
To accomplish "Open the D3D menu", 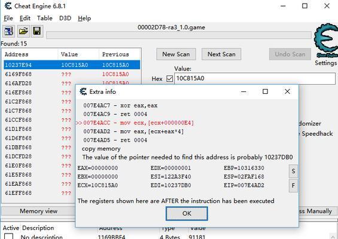I will [65, 19].
